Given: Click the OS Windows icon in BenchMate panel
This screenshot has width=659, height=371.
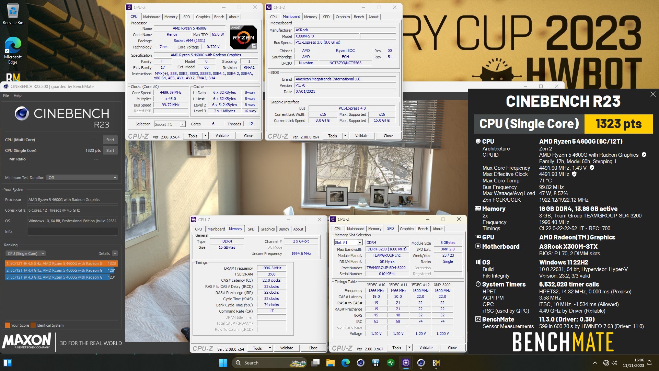Looking at the screenshot, I should [x=478, y=262].
